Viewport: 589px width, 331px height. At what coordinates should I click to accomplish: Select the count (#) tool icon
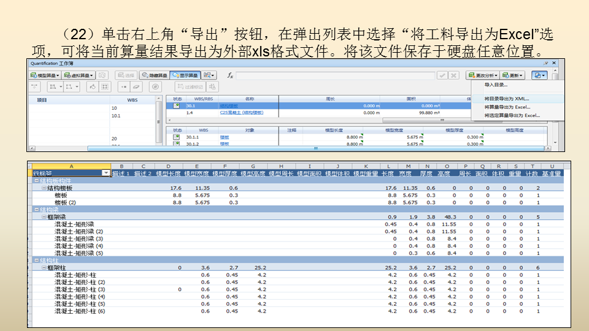tap(155, 86)
